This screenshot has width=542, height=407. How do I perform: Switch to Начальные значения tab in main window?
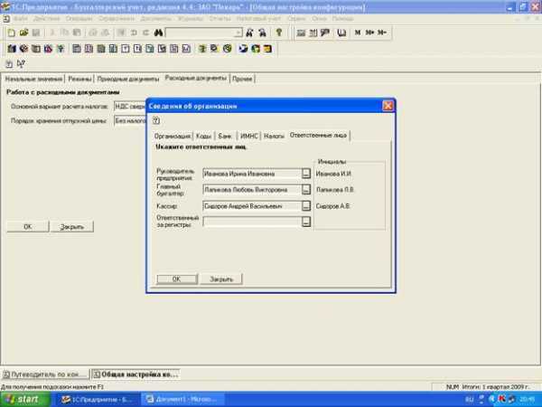33,79
